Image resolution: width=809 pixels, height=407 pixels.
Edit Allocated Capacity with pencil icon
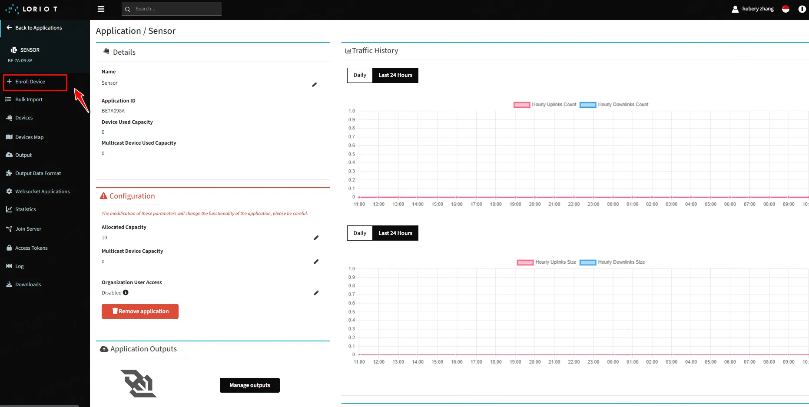pyautogui.click(x=316, y=238)
